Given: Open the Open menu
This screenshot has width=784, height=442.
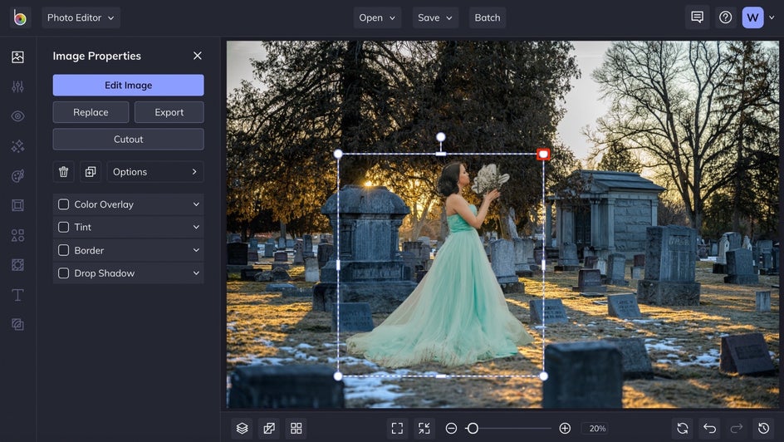Looking at the screenshot, I should 377,17.
